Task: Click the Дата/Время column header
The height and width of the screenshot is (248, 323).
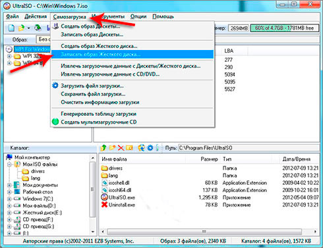Action: point(297,159)
